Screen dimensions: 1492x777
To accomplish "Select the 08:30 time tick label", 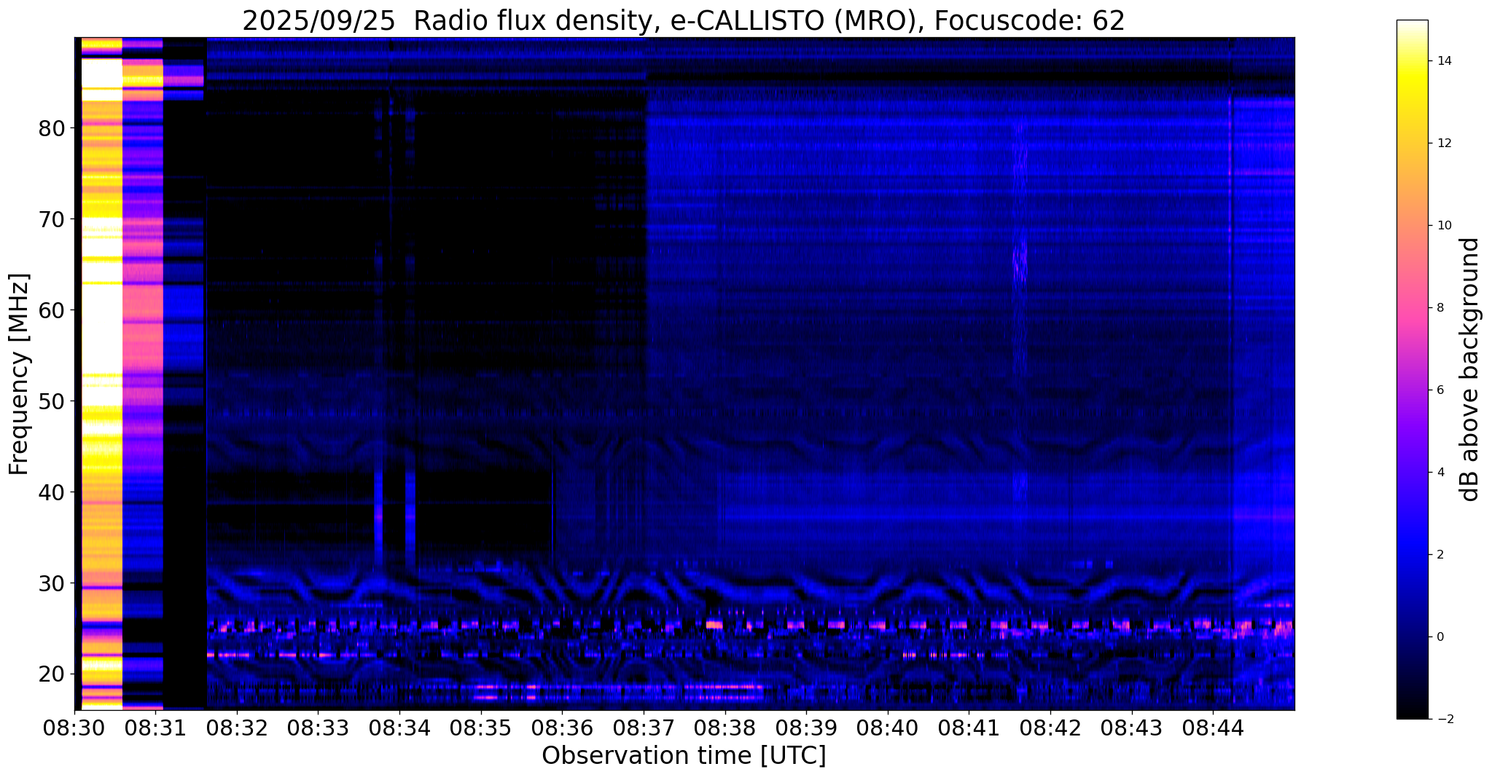I will 74,728.
